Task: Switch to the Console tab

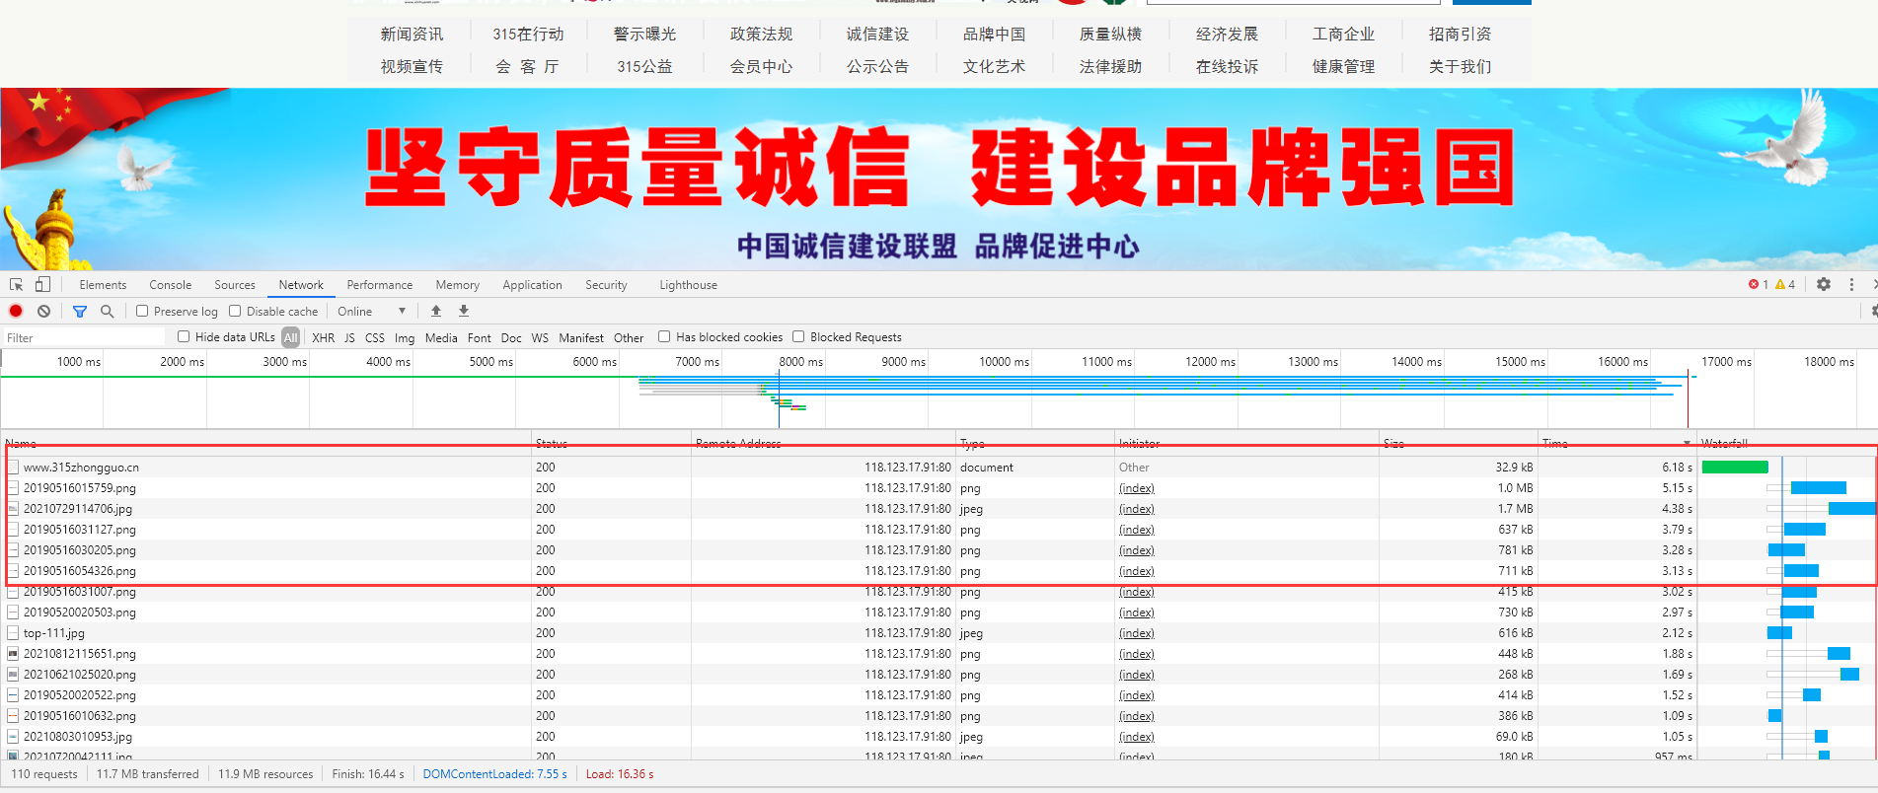Action: [170, 285]
